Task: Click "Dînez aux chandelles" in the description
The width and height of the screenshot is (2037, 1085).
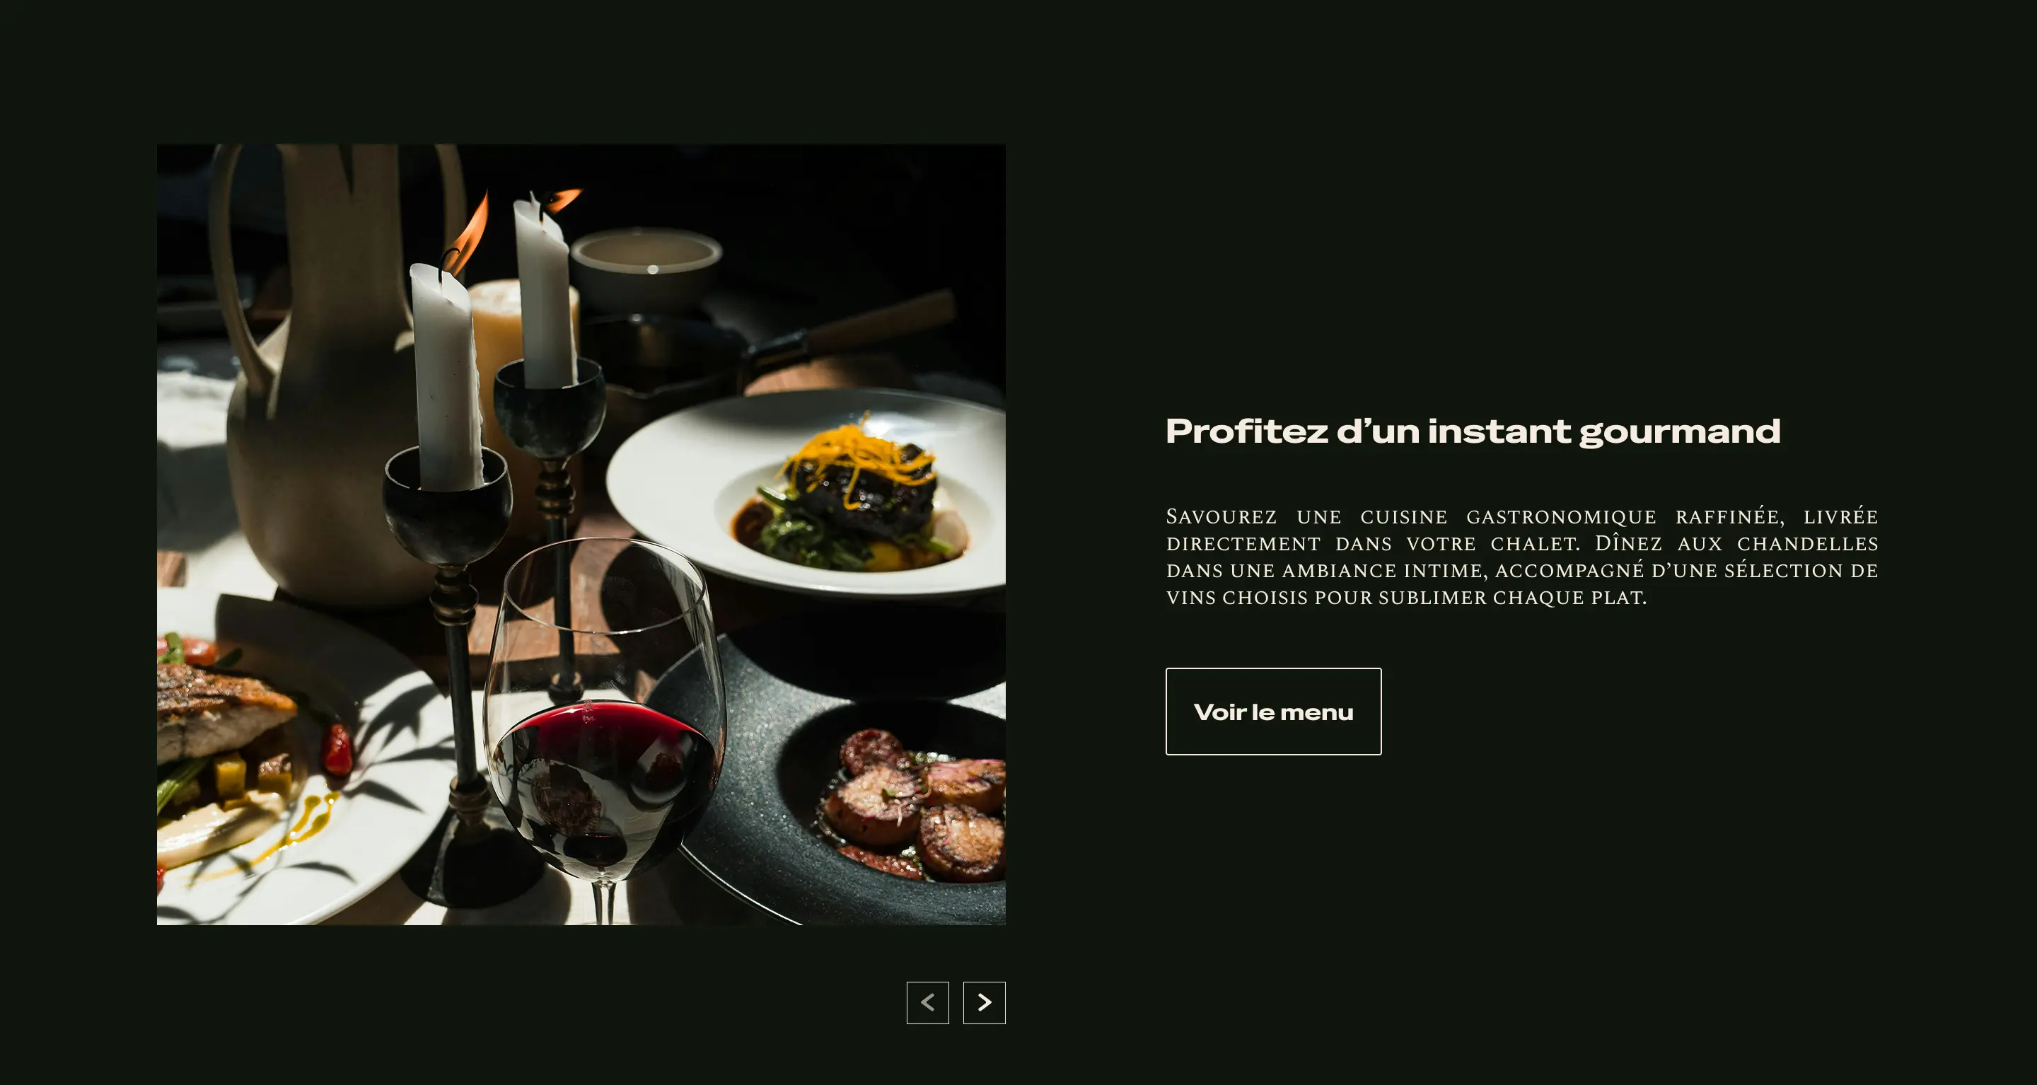Action: coord(1736,543)
